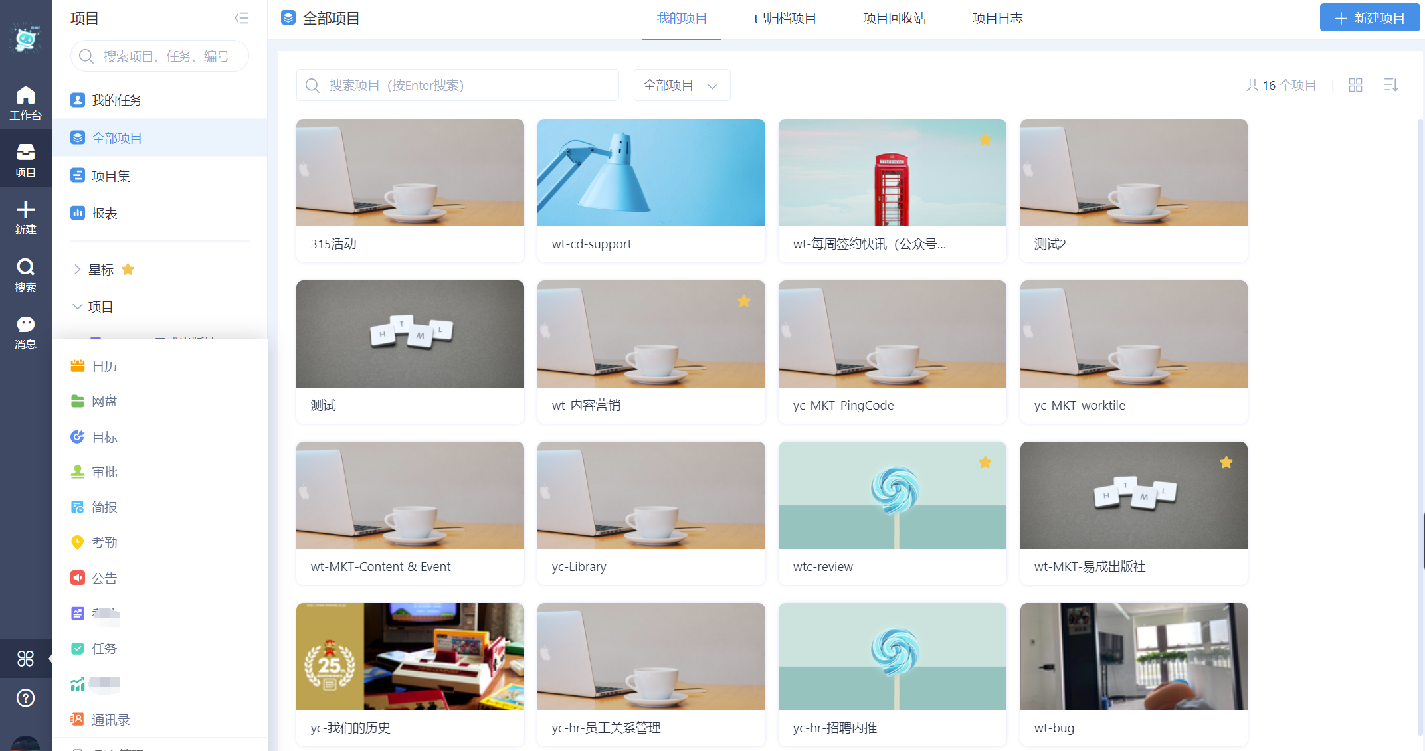1425x751 pixels.
Task: Unstar the wtc-review project card
Action: [985, 463]
